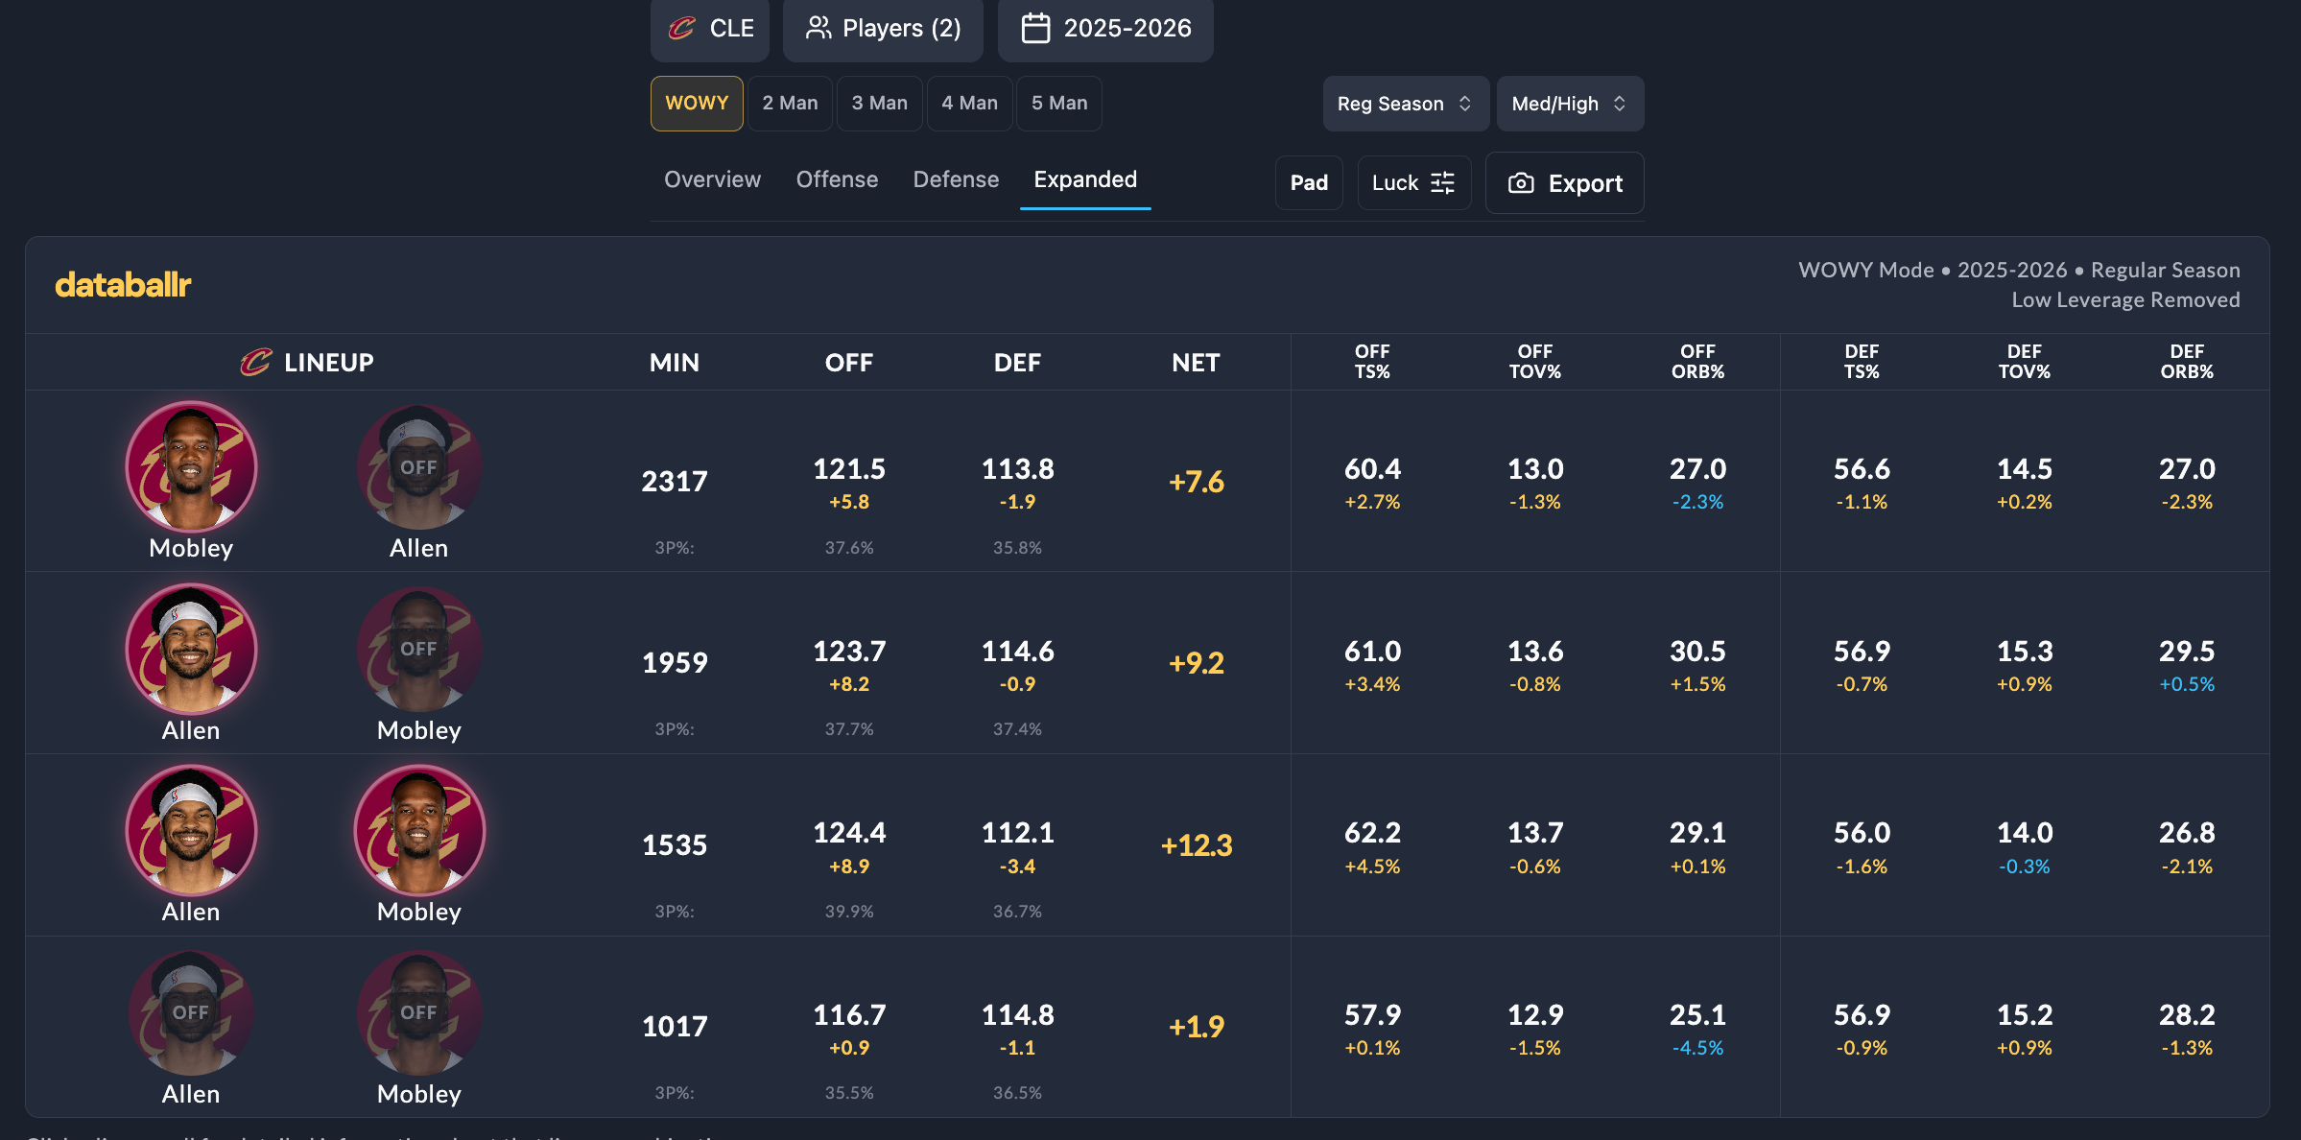
Task: Click Mobley's headshot in the first row
Action: [191, 466]
